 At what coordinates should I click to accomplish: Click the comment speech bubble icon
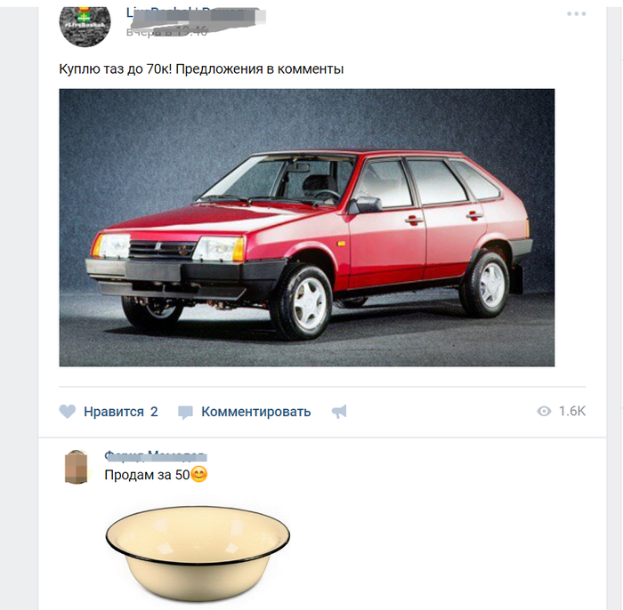185,413
